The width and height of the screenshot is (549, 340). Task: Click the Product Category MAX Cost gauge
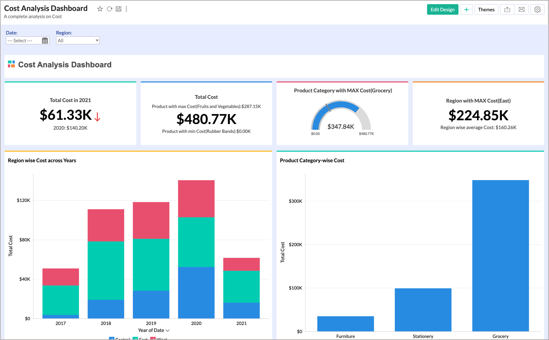pos(341,116)
